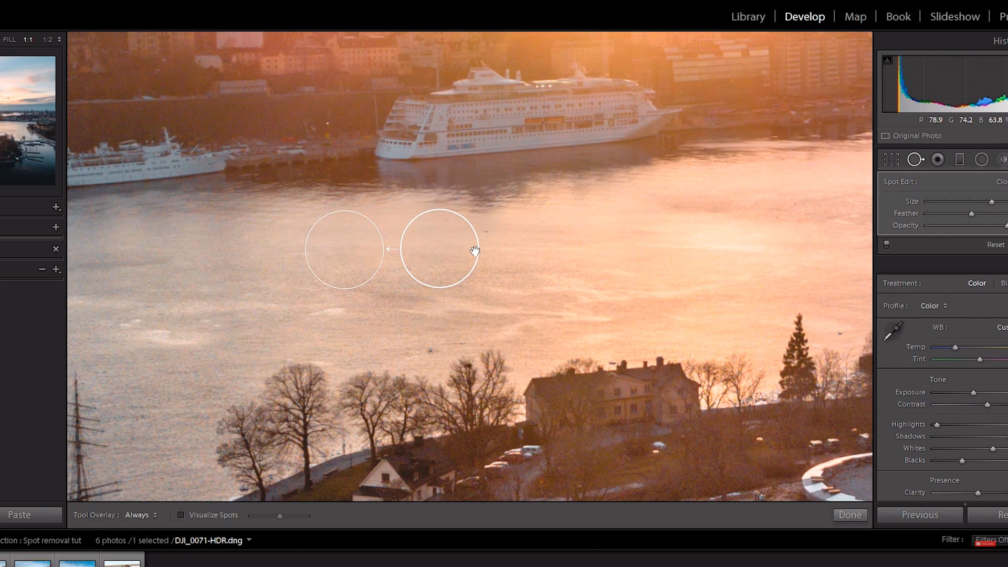Select the clone treatment option
The image size is (1008, 567).
tap(1002, 181)
